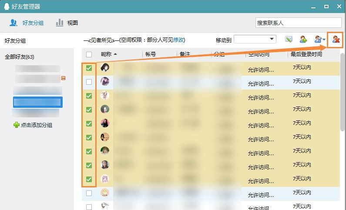Image resolution: width=346 pixels, height=210 pixels.
Task: Click the eighth row's portrait photo avatar
Action: (x=105, y=165)
